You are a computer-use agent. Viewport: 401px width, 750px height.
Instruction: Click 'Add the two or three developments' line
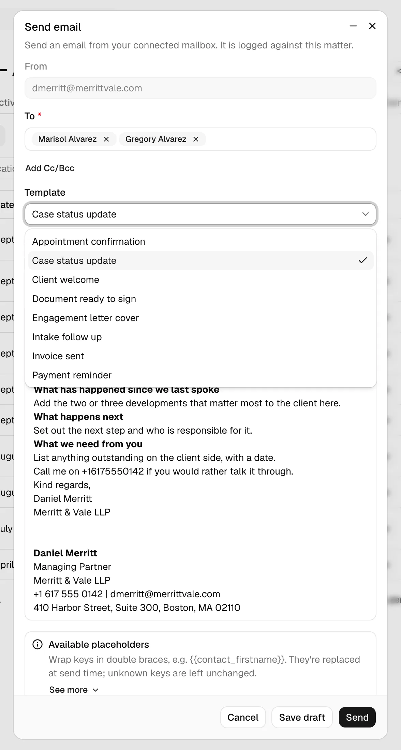point(187,403)
